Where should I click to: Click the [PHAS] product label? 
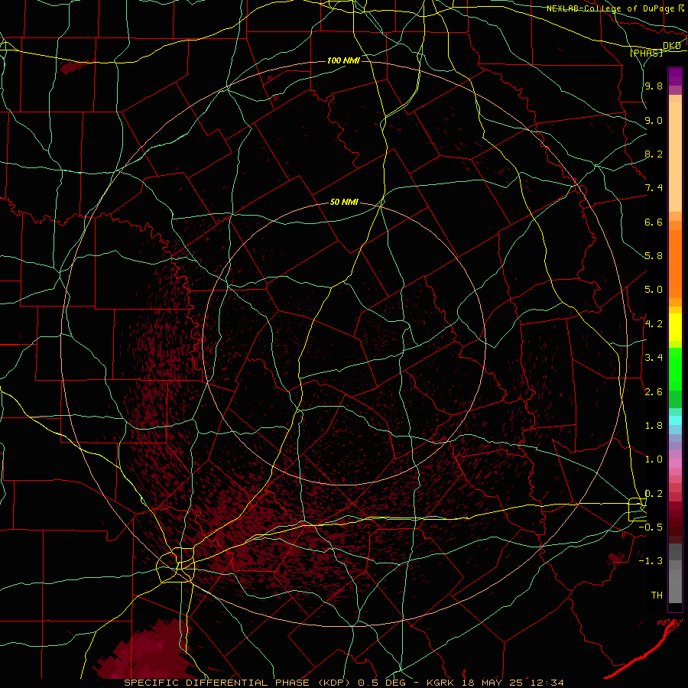646,53
